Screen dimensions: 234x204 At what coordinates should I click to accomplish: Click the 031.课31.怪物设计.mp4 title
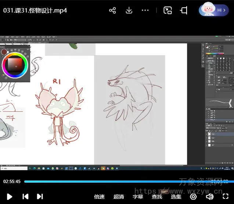click(x=35, y=10)
